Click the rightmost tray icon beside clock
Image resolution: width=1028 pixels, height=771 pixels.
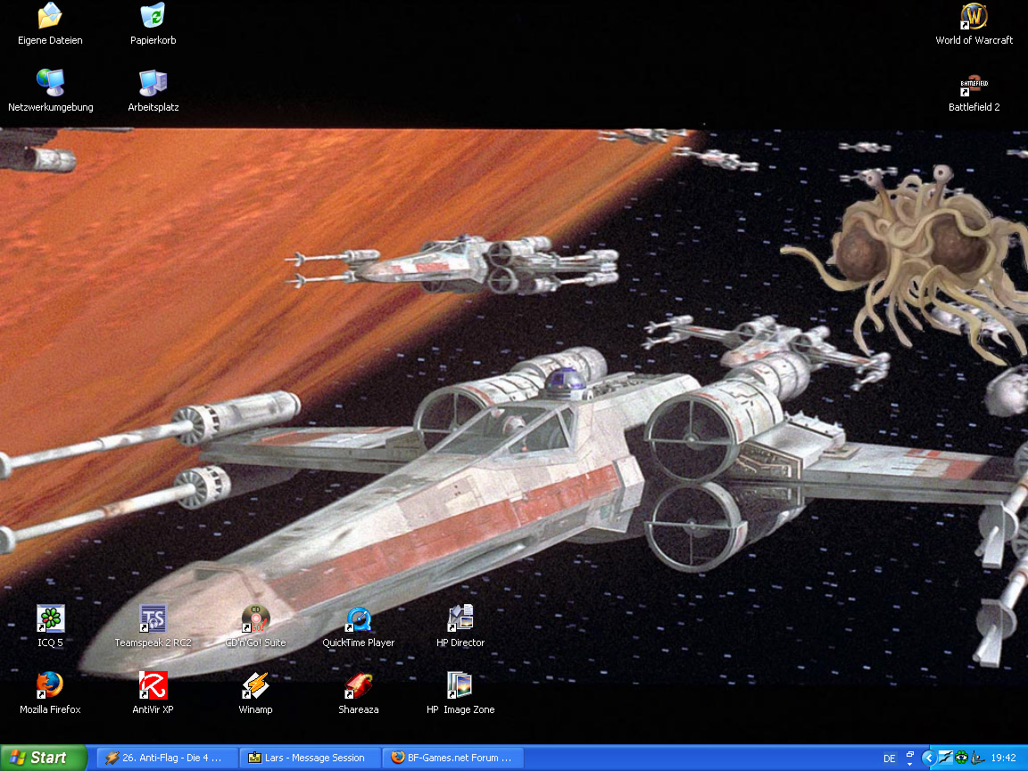[977, 758]
